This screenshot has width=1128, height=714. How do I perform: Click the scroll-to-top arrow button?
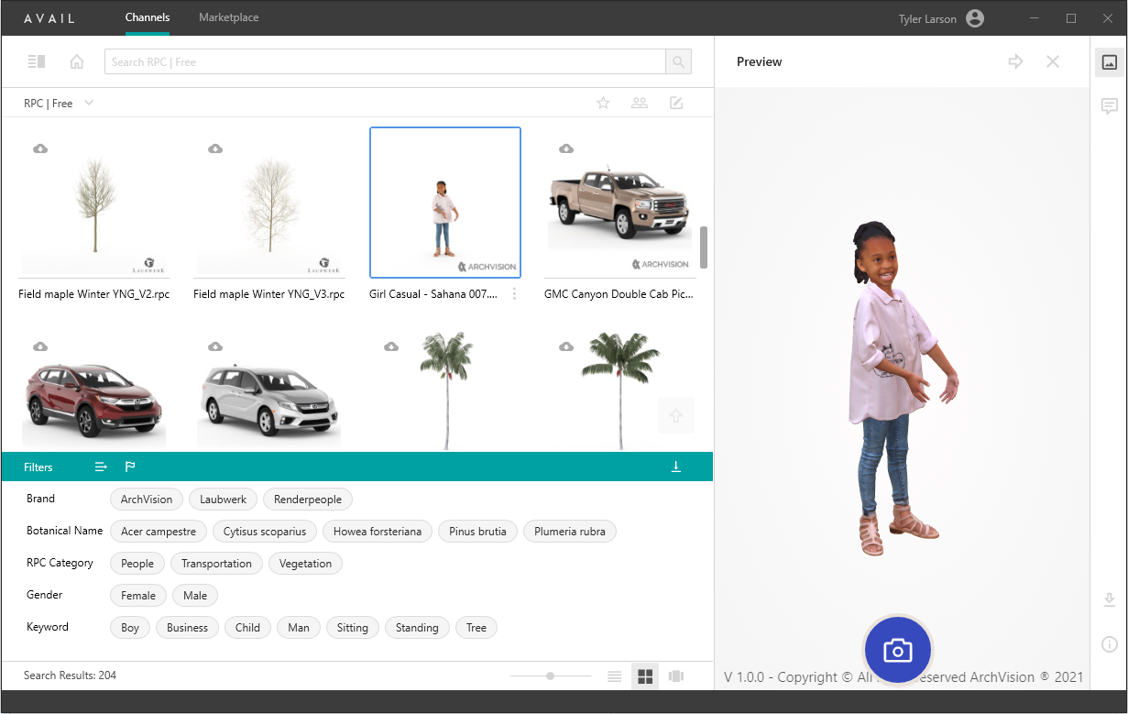click(676, 415)
